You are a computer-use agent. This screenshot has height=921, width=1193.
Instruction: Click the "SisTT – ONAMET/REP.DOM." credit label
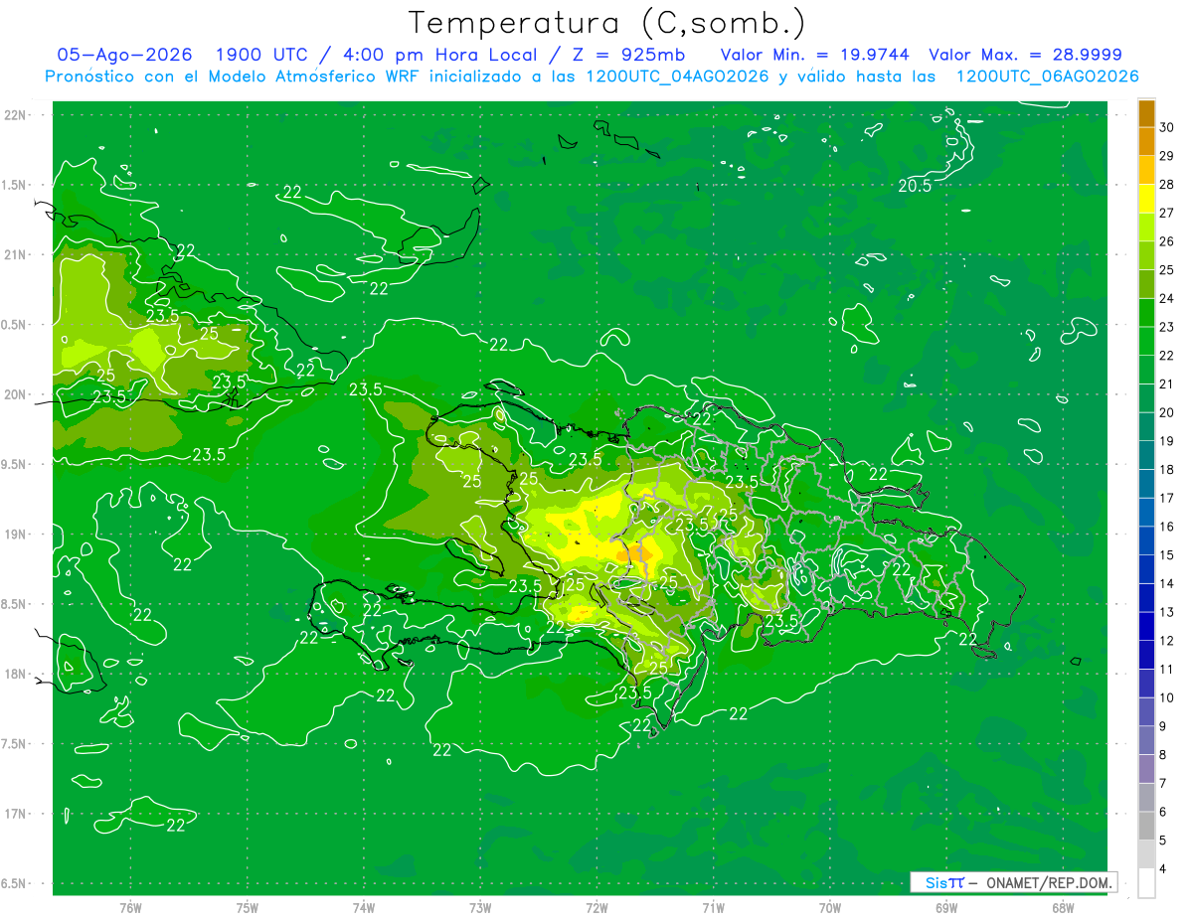(x=1014, y=882)
